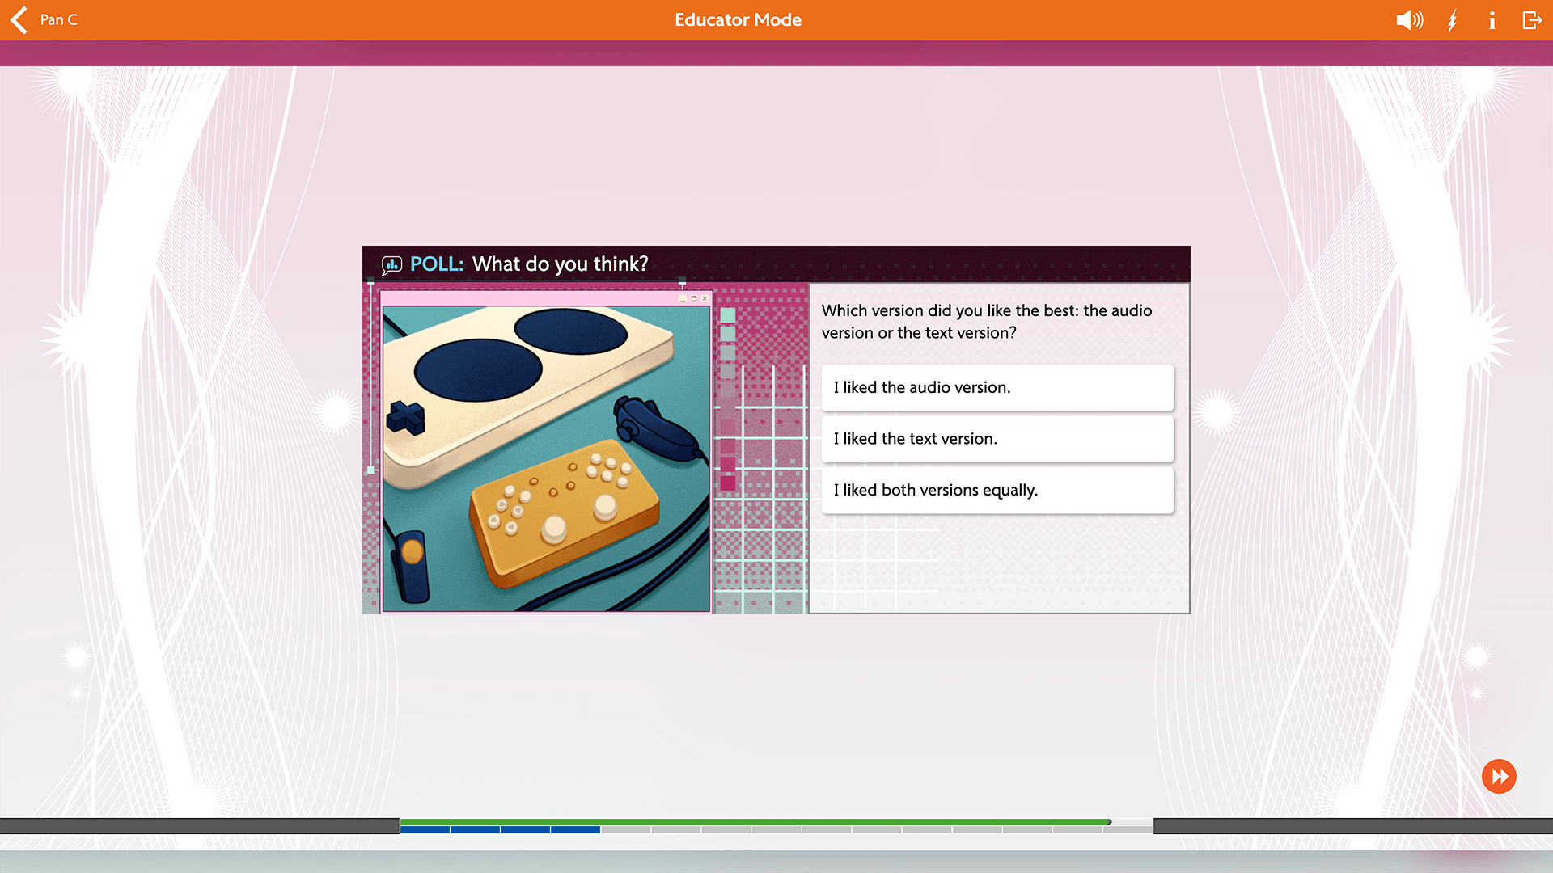
Task: Open the information icon in header
Action: pyautogui.click(x=1492, y=20)
